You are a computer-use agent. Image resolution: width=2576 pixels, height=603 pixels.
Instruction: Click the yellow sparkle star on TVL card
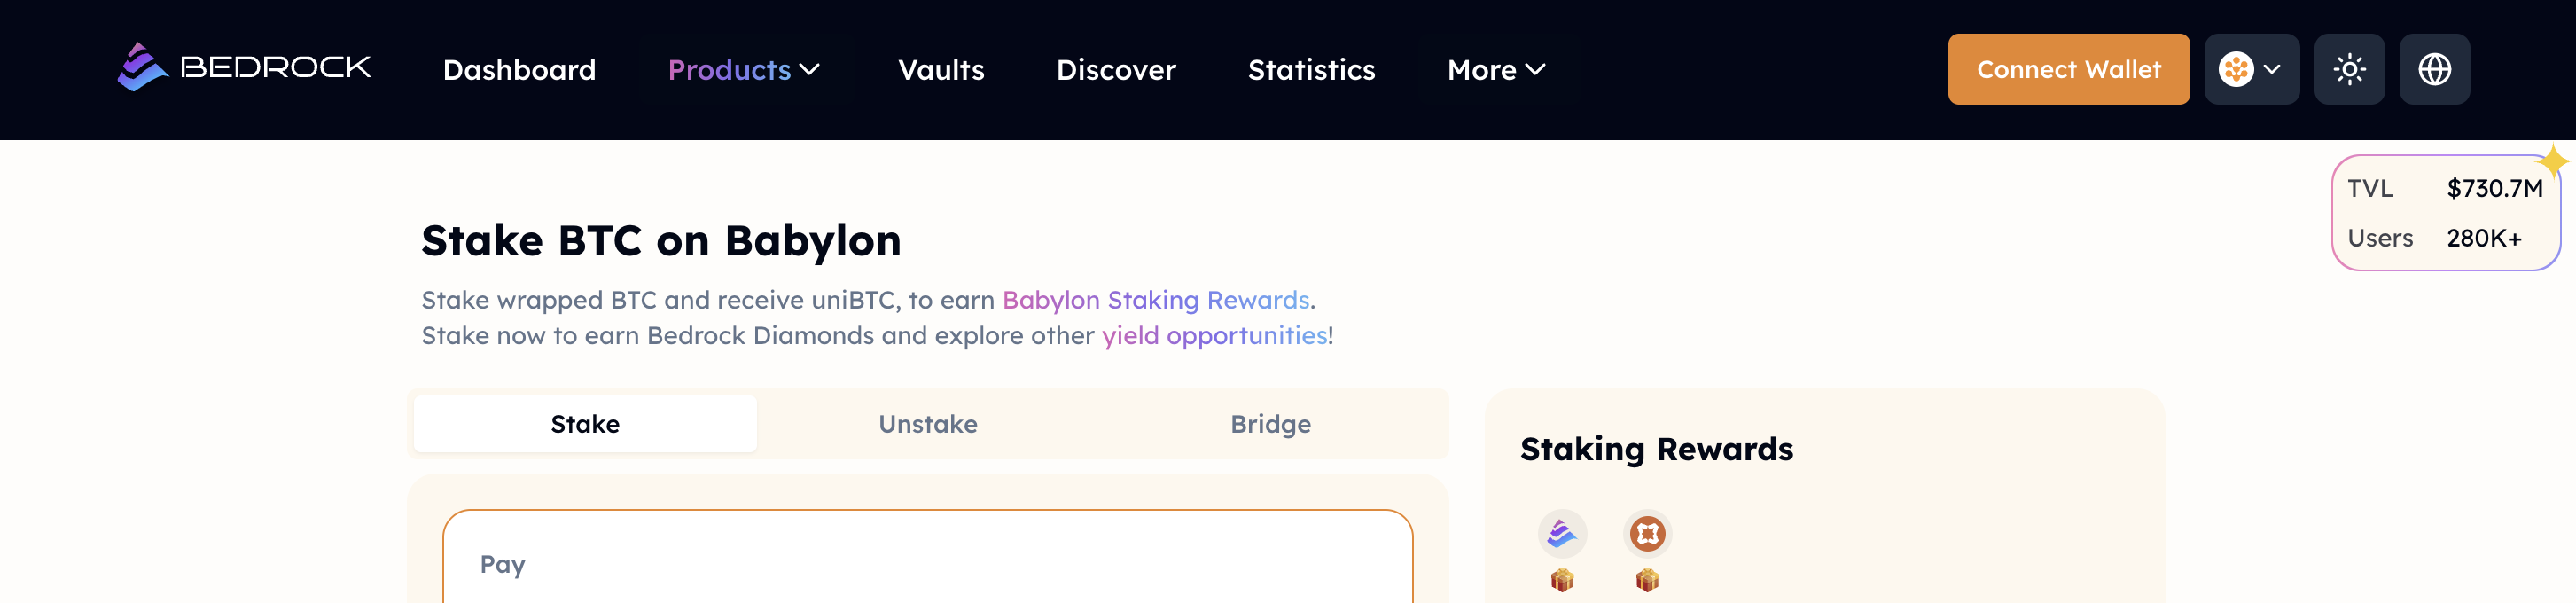[x=2552, y=161]
